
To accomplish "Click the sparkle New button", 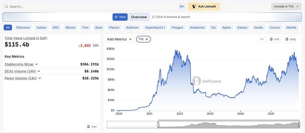I will [x=120, y=17].
